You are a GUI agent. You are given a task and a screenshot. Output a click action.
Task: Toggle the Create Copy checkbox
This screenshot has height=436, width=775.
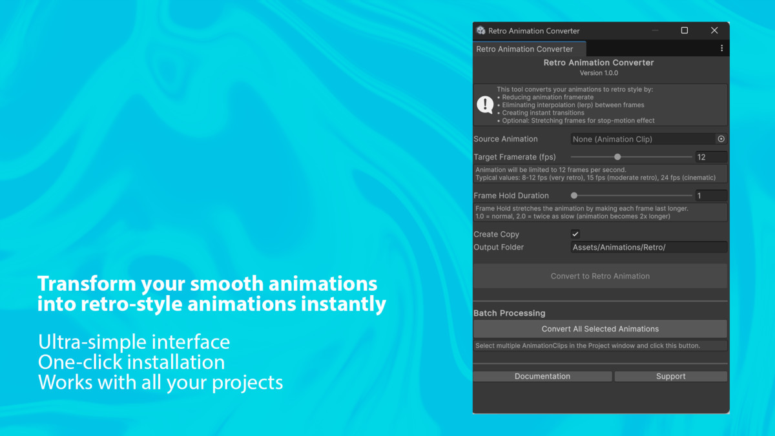click(575, 234)
